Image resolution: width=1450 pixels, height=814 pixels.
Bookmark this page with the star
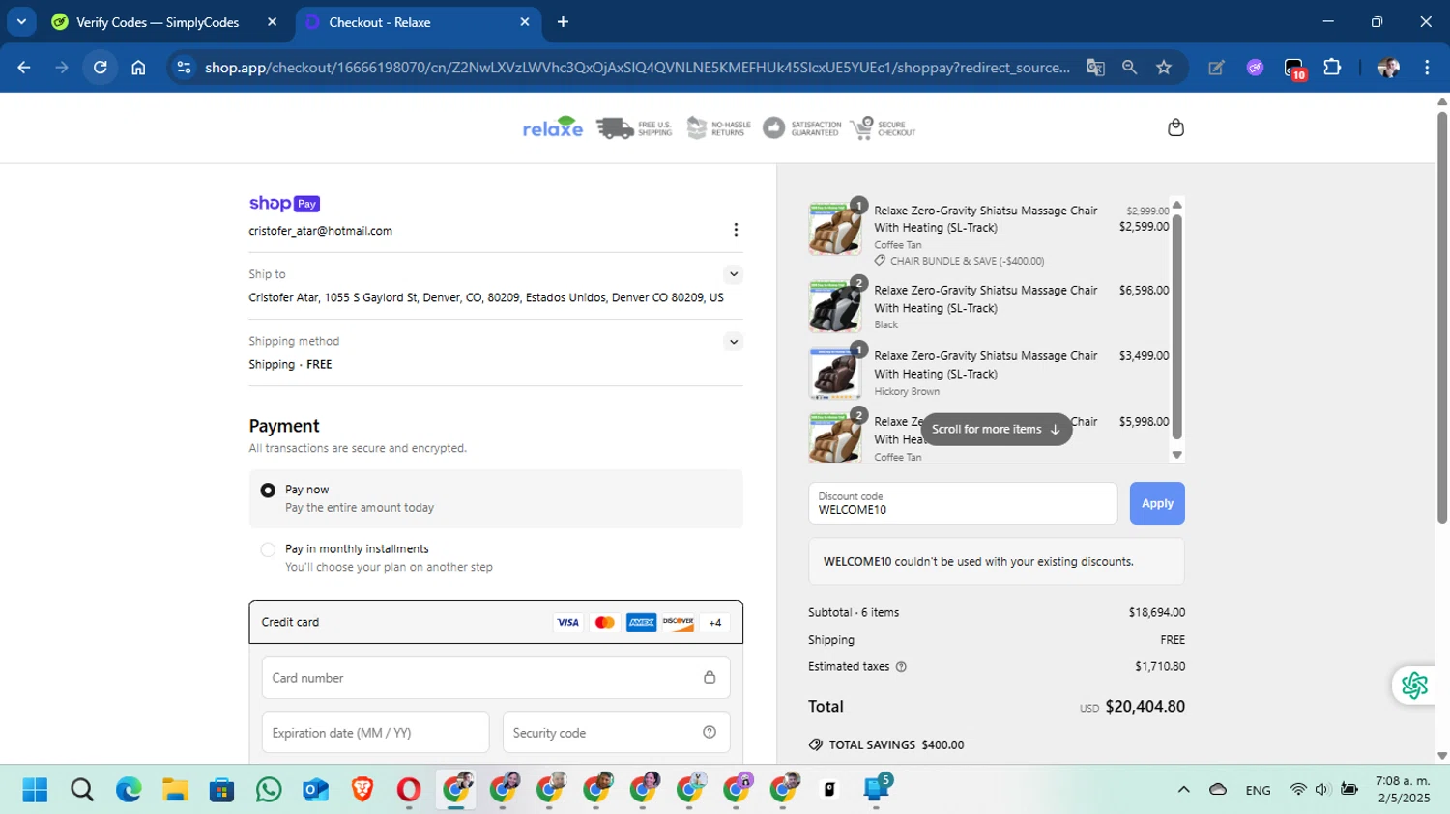click(x=1164, y=68)
